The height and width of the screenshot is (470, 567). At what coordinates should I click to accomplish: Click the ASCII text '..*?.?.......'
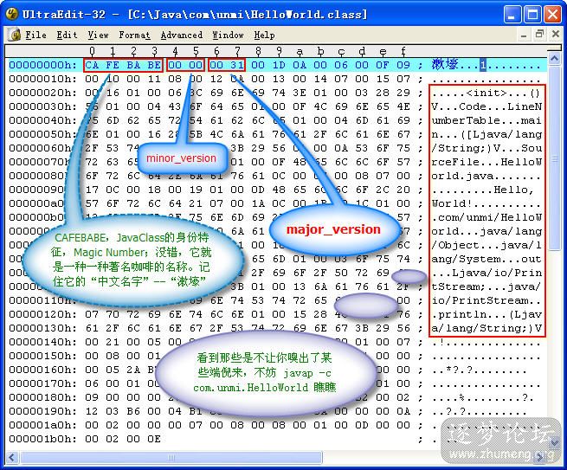(x=479, y=370)
